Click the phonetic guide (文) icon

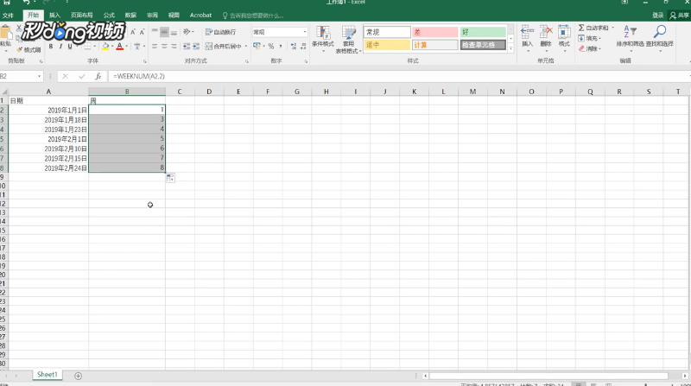pos(137,47)
